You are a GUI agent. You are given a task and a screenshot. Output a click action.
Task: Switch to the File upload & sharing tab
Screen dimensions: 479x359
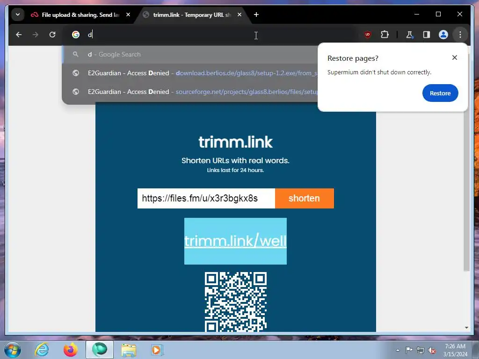pos(80,14)
